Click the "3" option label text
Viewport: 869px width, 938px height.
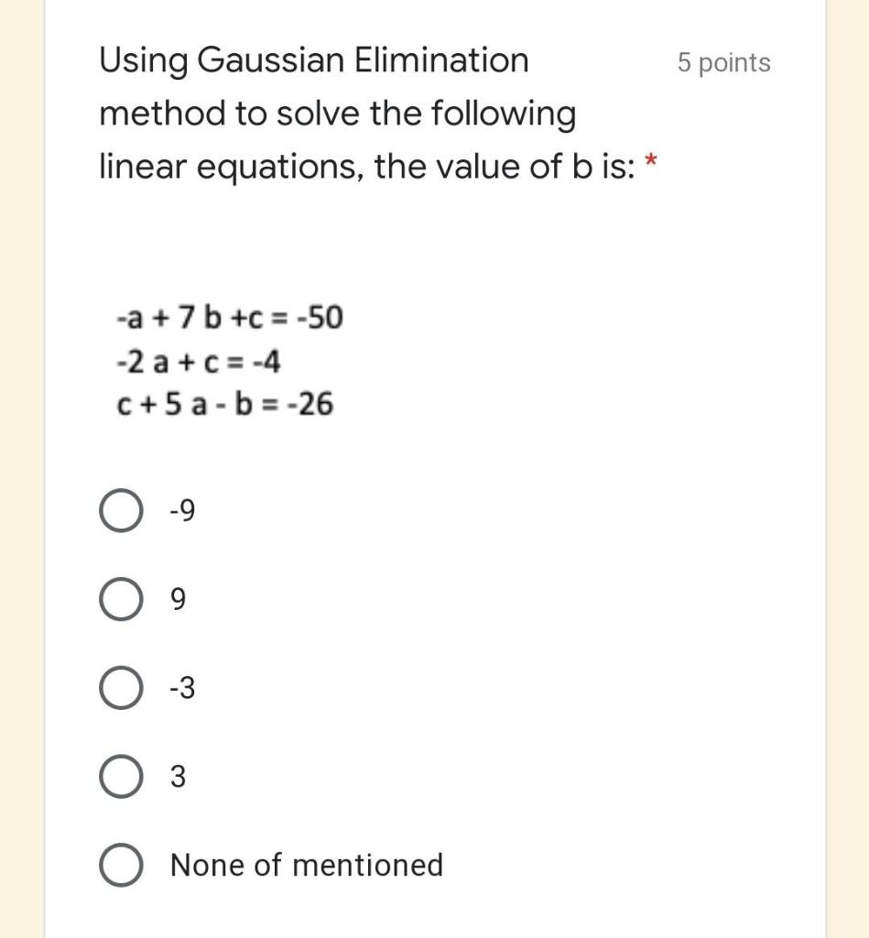(x=179, y=778)
